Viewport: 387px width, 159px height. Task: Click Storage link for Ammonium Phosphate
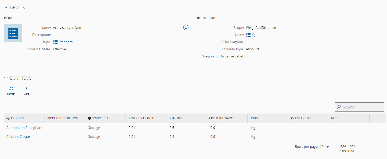(x=94, y=128)
